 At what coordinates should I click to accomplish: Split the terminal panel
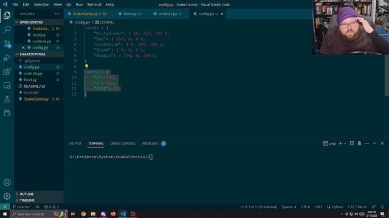(x=352, y=144)
